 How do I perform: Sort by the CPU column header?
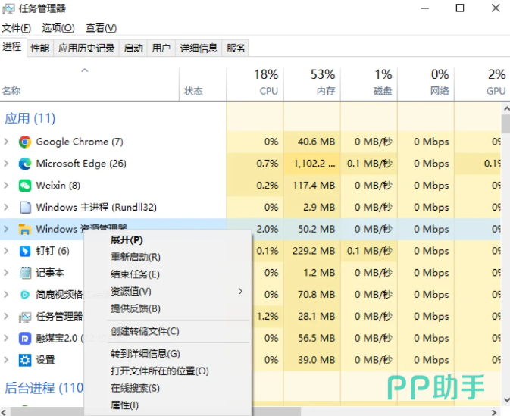click(255, 83)
